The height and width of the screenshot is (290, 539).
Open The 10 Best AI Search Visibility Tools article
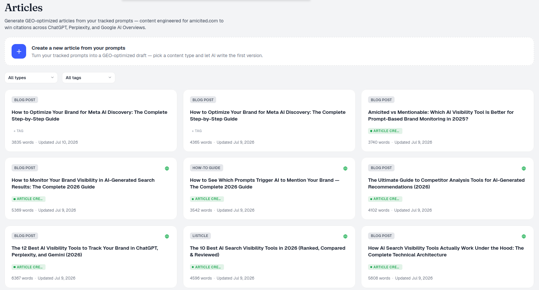(x=268, y=251)
